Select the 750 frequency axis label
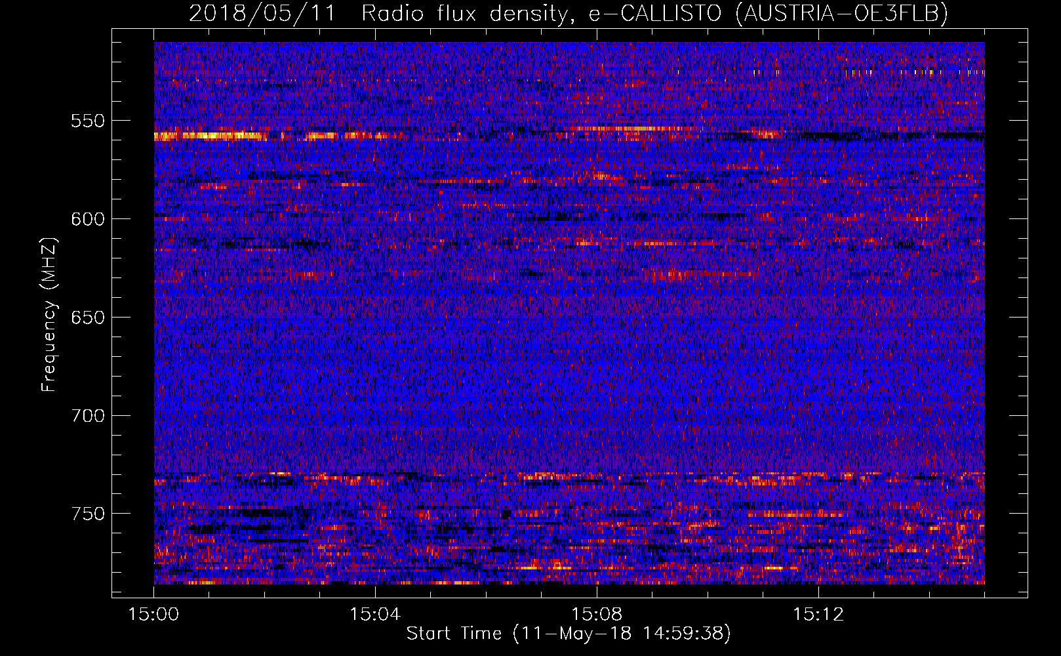The image size is (1061, 656). click(x=88, y=514)
